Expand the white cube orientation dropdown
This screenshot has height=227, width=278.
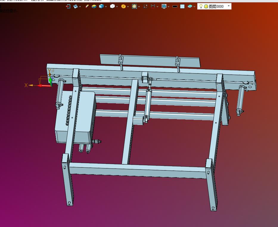tap(117, 7)
